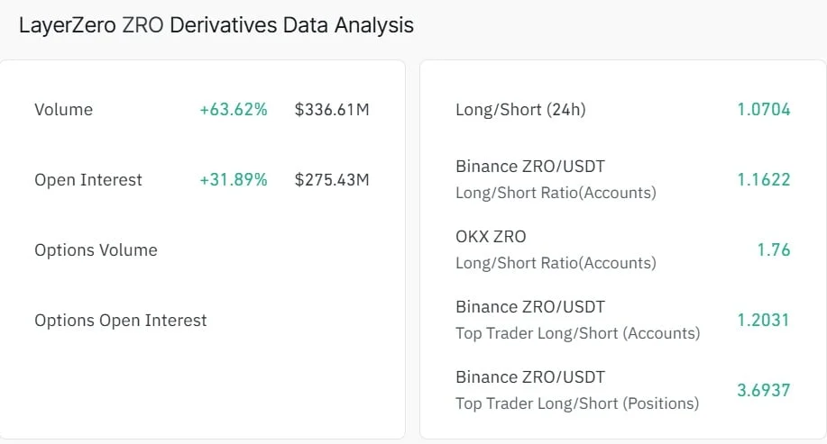
Task: Click the +31.89% open interest change
Action: tap(233, 180)
